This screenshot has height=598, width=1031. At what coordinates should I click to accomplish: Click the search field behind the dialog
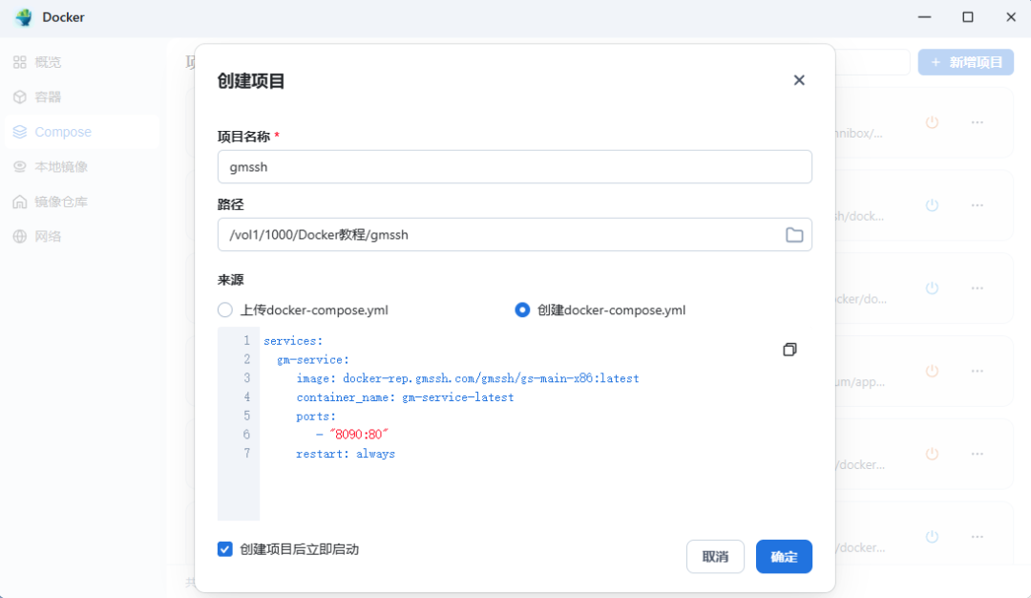click(x=873, y=62)
